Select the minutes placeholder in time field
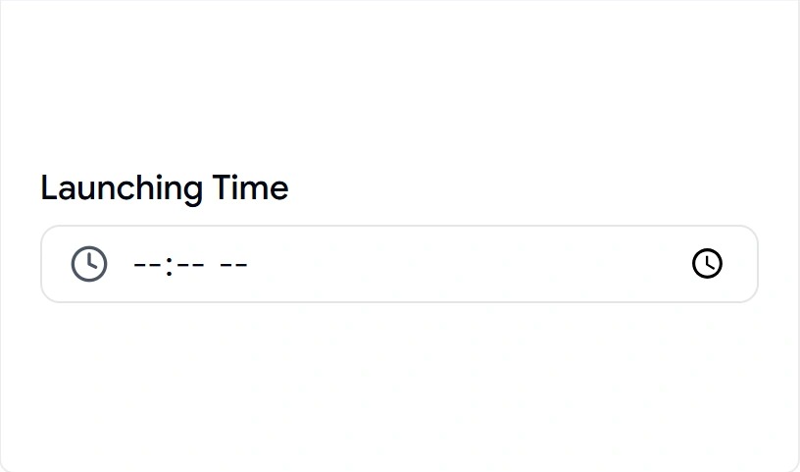 tap(191, 265)
